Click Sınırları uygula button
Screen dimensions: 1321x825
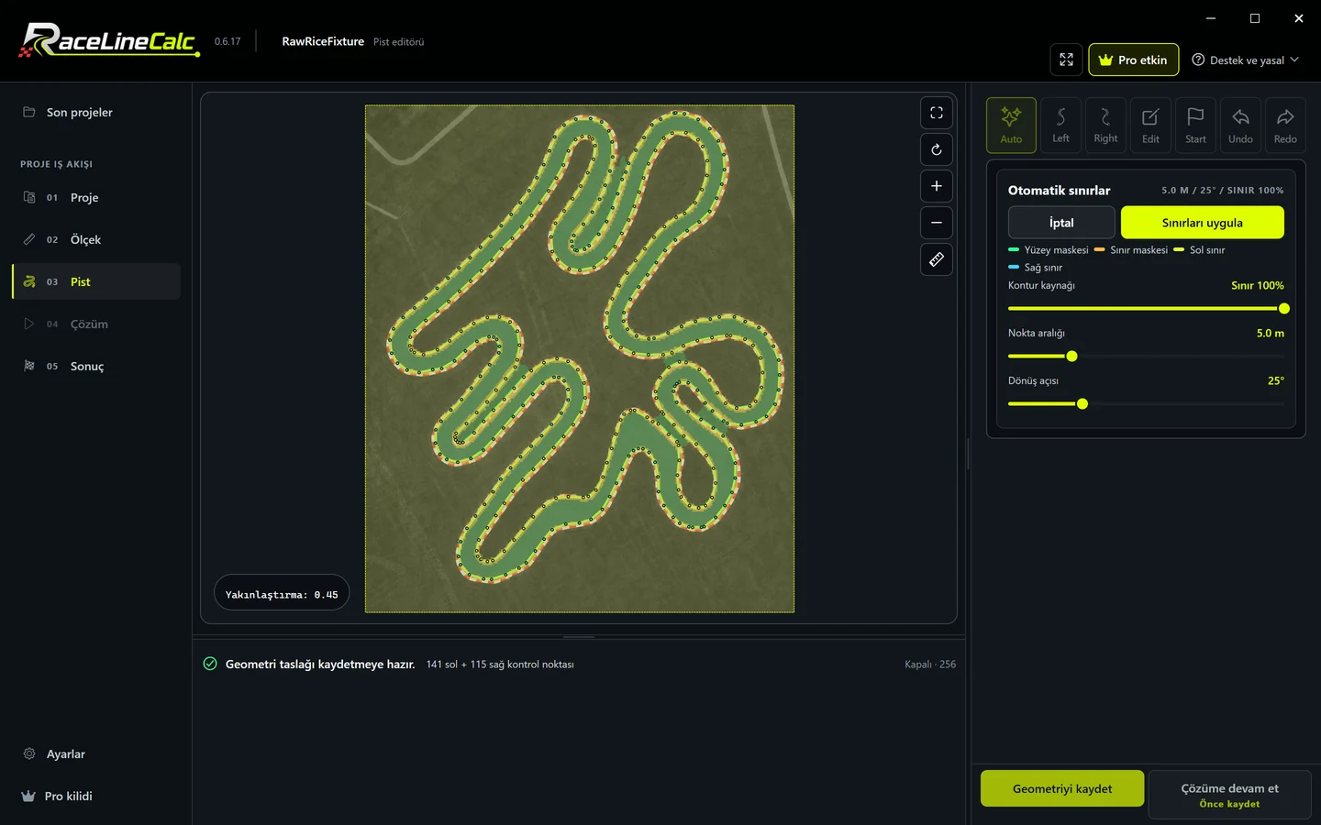(x=1203, y=223)
